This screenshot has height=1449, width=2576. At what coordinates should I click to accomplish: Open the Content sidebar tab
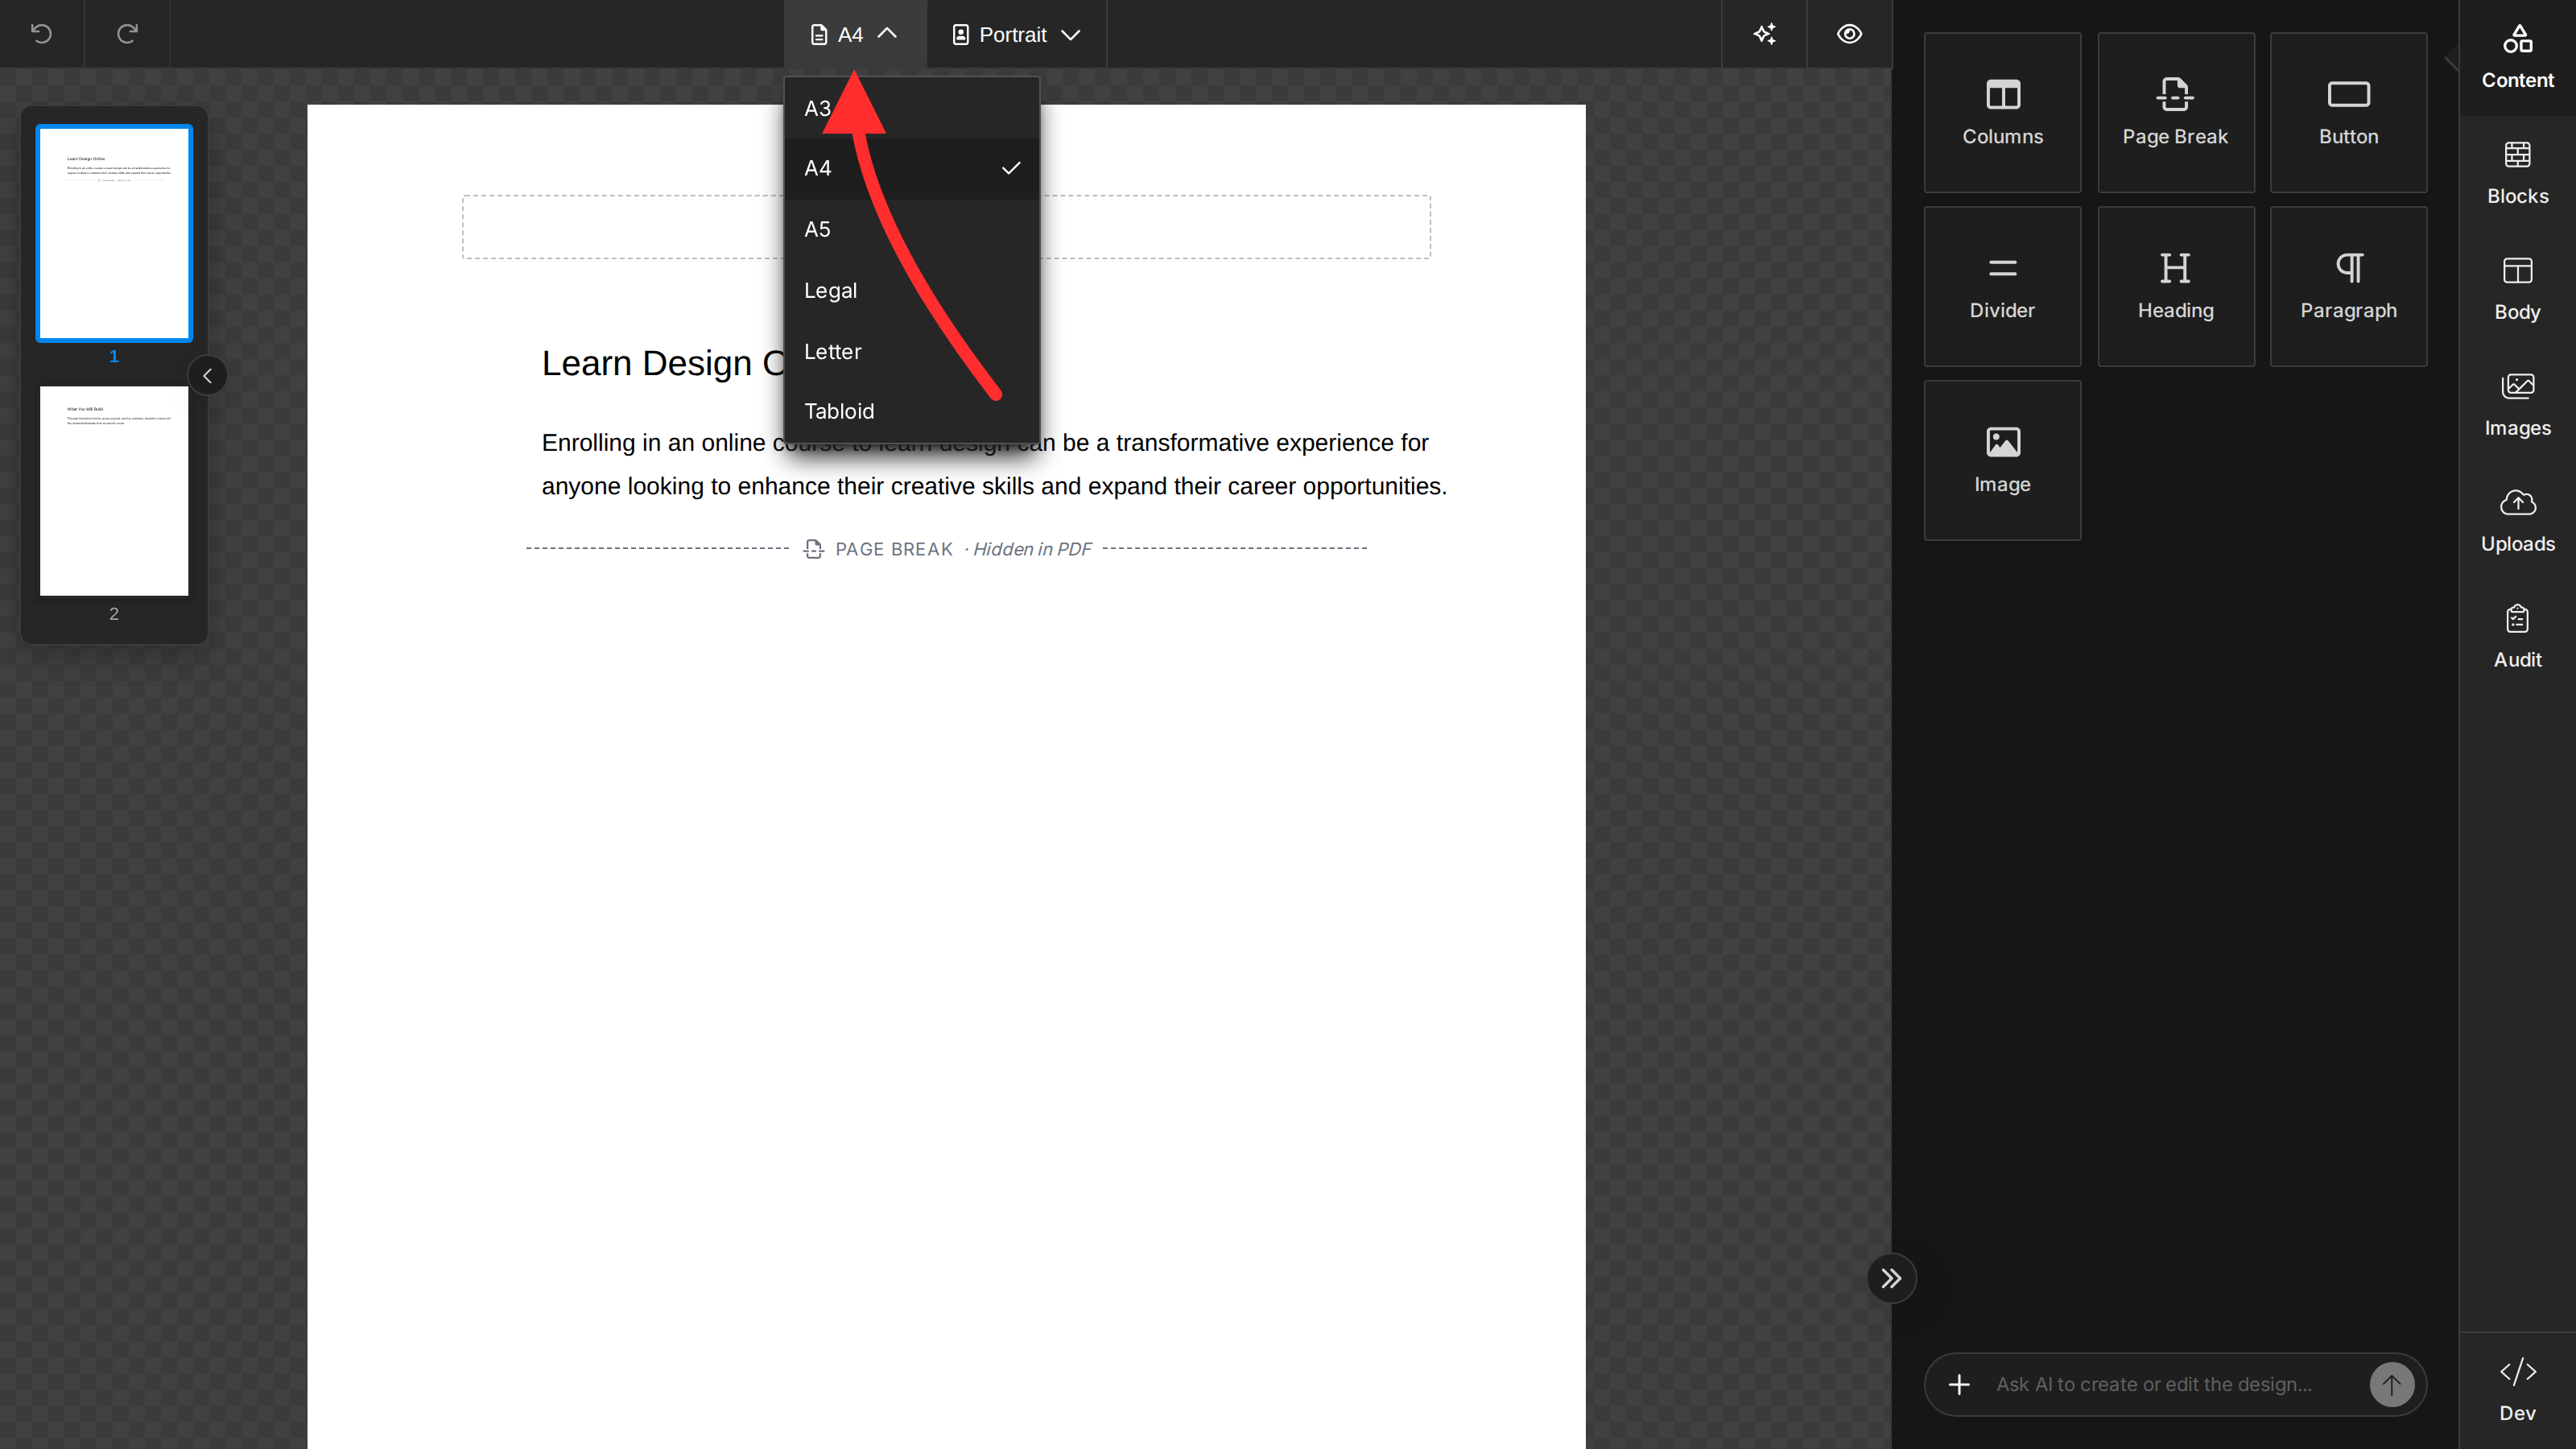click(x=2517, y=57)
